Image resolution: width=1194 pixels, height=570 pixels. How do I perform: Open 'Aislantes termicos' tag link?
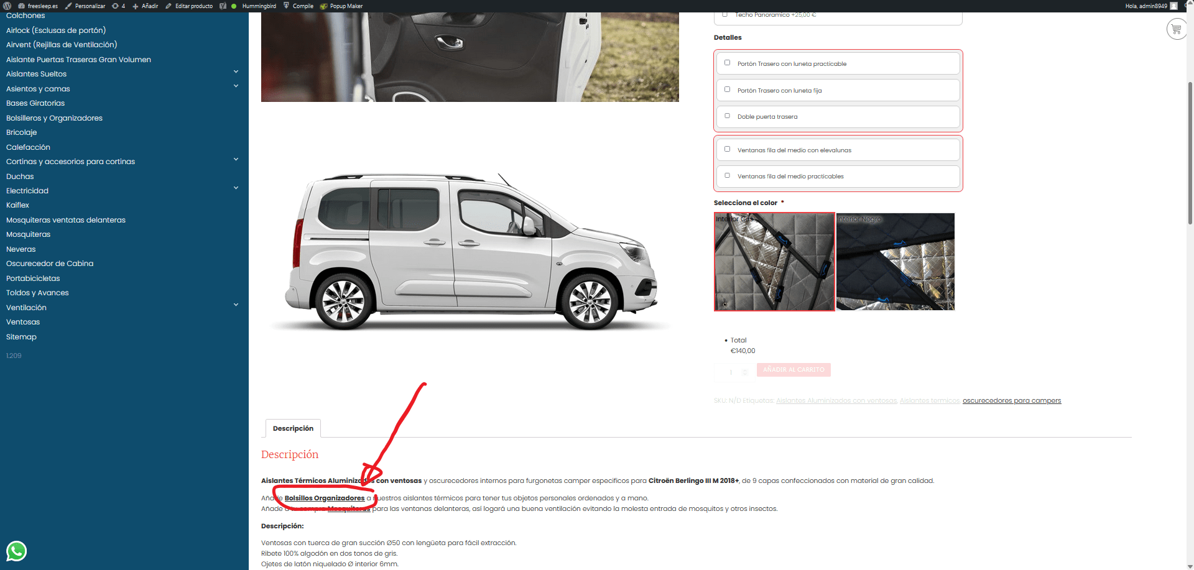[930, 401]
